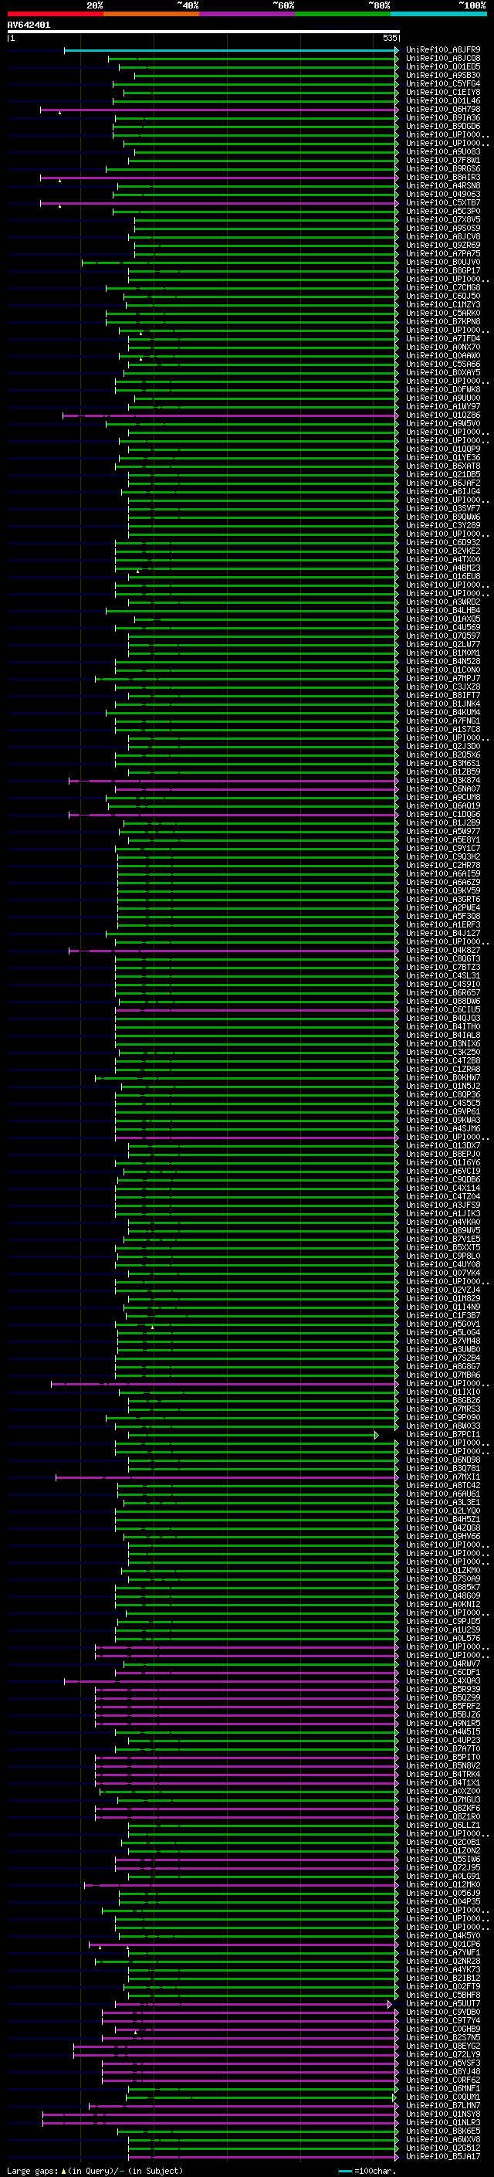Click the 535 query length label

(x=389, y=38)
